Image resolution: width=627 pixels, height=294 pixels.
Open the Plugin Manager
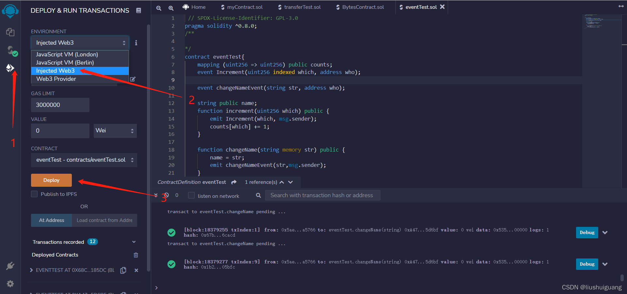[x=10, y=266]
